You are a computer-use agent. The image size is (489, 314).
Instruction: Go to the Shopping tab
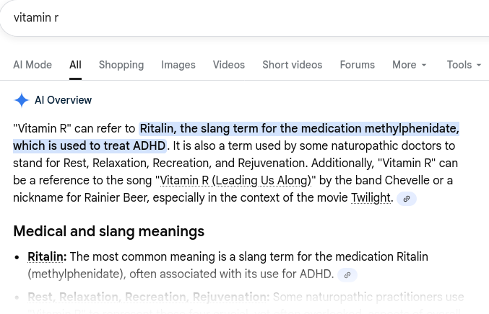coord(121,65)
